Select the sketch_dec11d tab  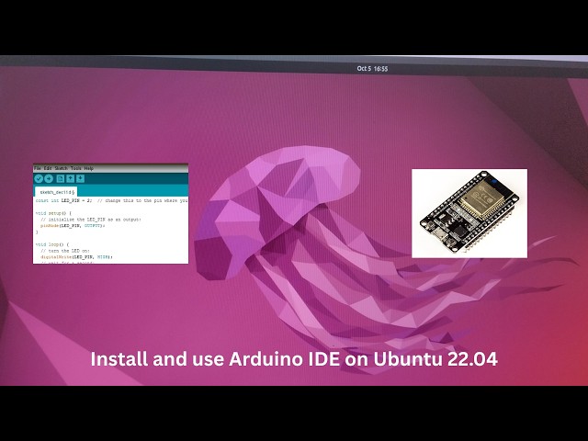coord(56,192)
